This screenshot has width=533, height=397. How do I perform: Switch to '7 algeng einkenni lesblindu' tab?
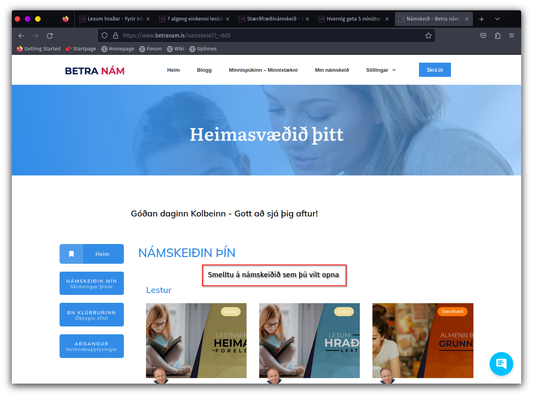194,19
